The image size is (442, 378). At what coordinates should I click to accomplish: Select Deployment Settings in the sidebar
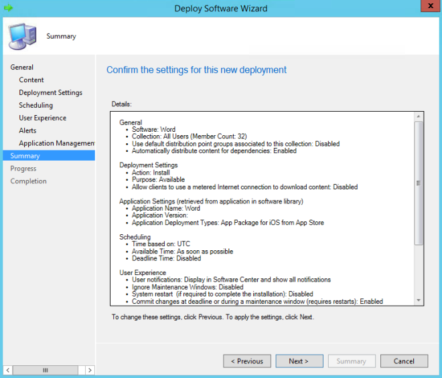click(x=50, y=93)
